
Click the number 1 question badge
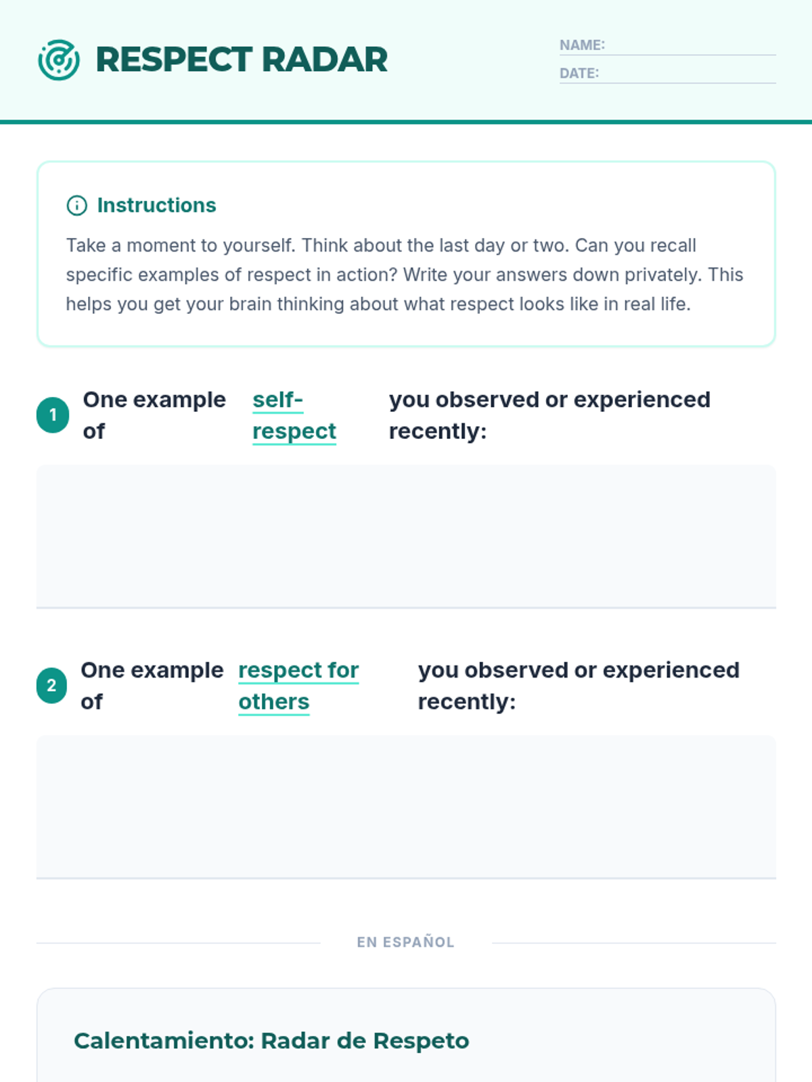click(53, 415)
